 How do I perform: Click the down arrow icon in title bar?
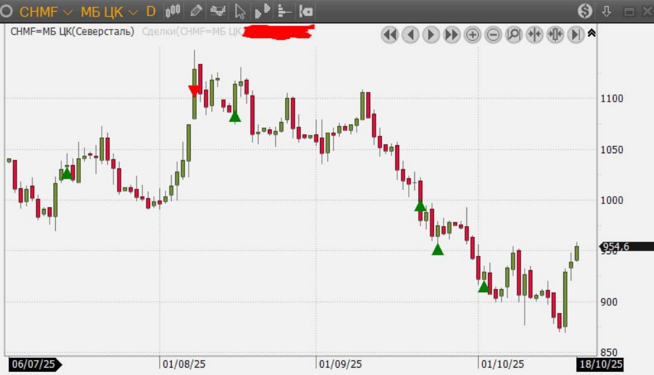pyautogui.click(x=607, y=11)
